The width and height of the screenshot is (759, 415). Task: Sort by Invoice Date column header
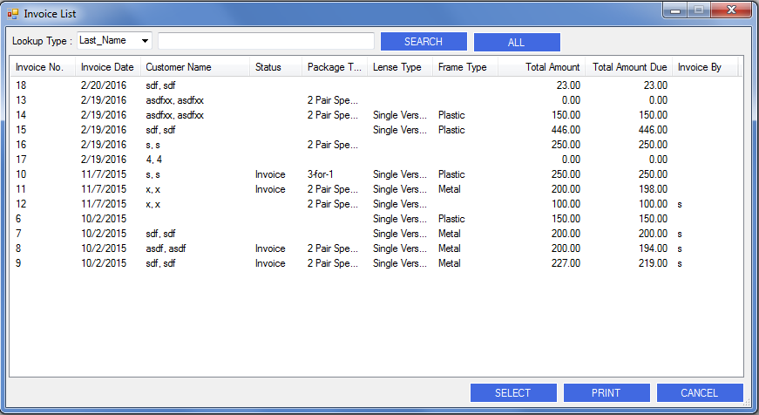107,67
